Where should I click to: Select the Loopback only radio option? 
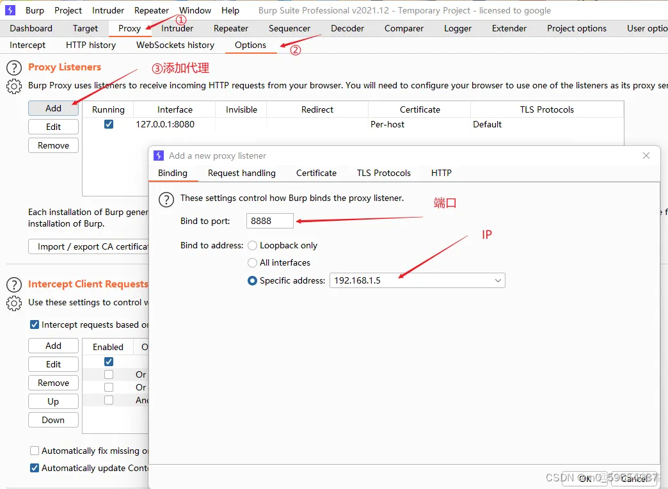[253, 246]
